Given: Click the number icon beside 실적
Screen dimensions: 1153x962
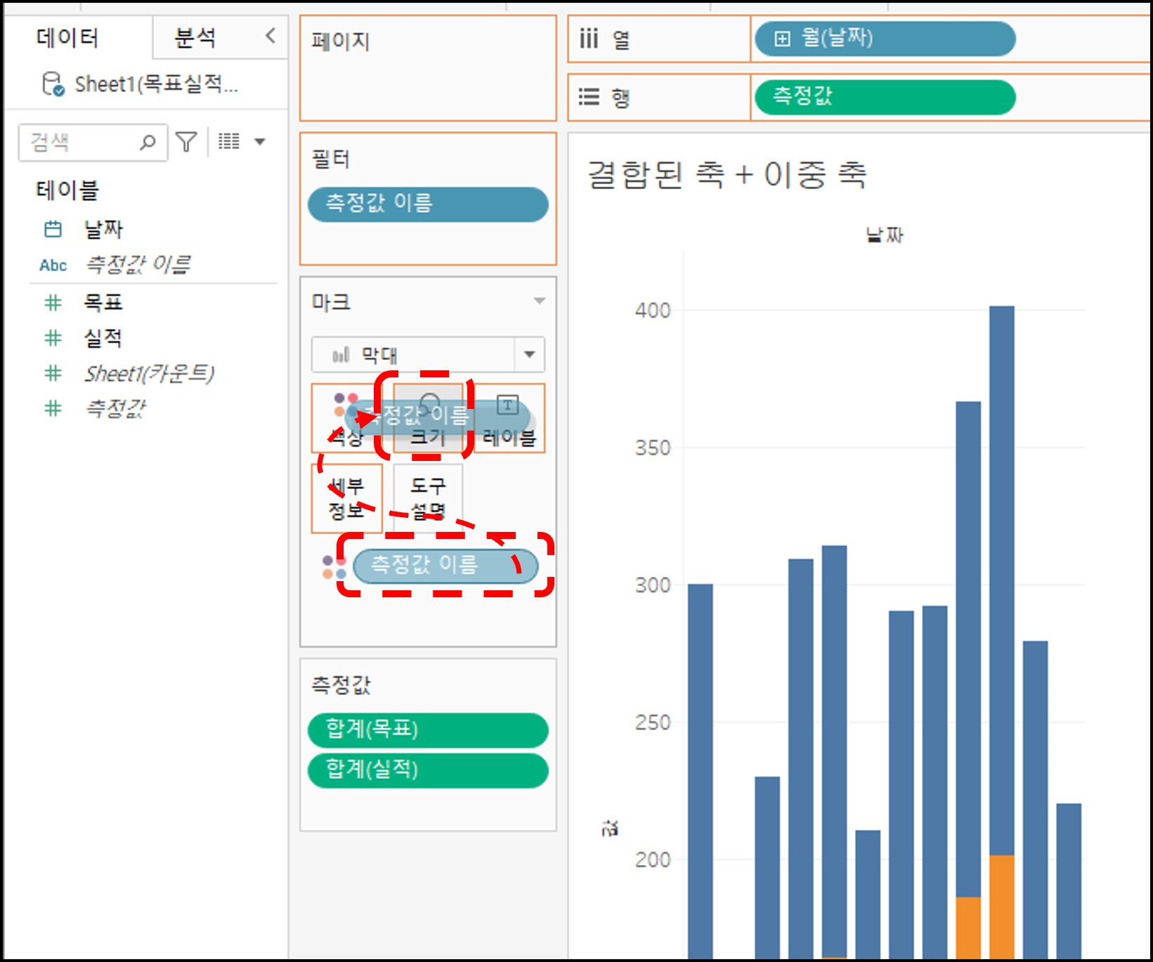Looking at the screenshot, I should [x=53, y=338].
